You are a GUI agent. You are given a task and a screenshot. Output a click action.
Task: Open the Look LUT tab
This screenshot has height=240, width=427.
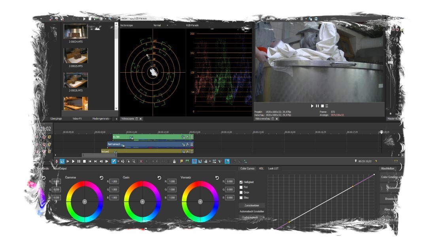pos(273,169)
